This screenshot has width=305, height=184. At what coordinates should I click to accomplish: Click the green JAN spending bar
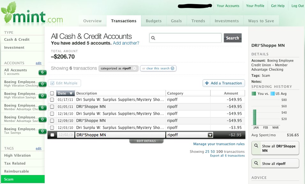pos(254,117)
